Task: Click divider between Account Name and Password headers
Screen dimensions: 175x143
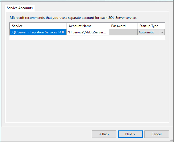Action: (109, 26)
